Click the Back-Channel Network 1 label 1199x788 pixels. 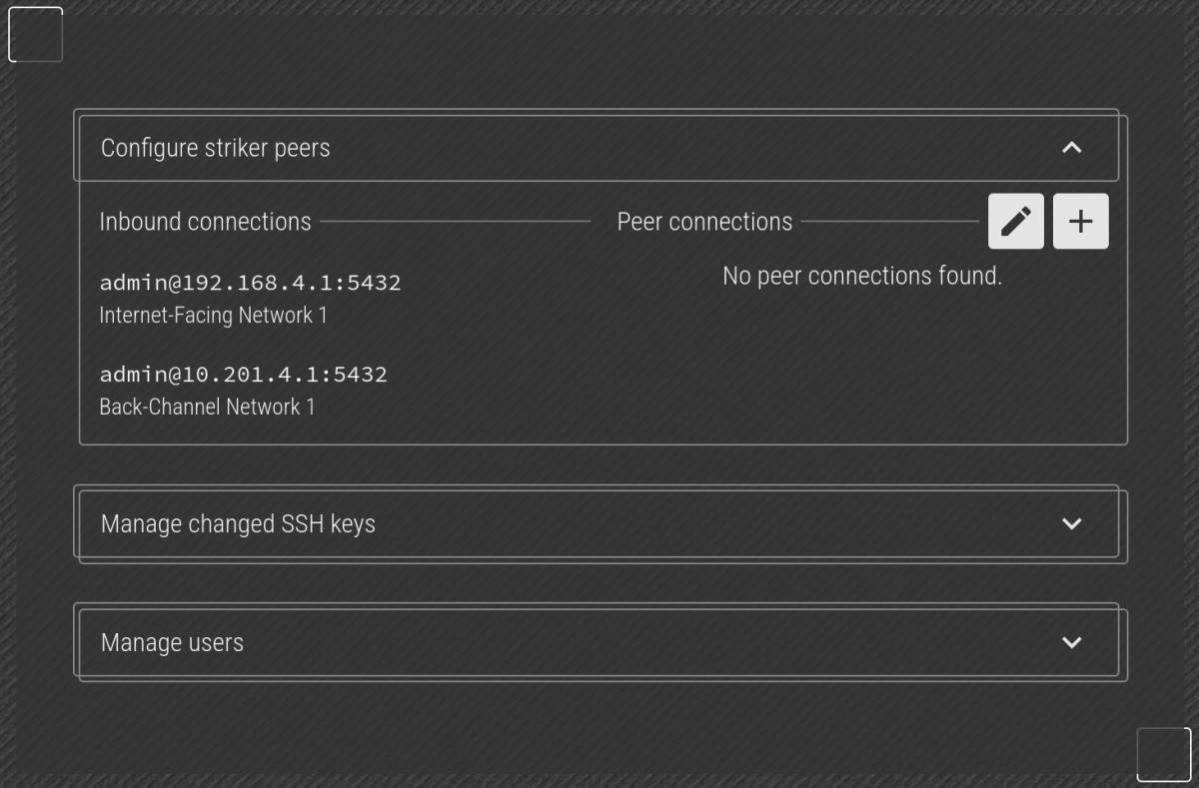[207, 407]
